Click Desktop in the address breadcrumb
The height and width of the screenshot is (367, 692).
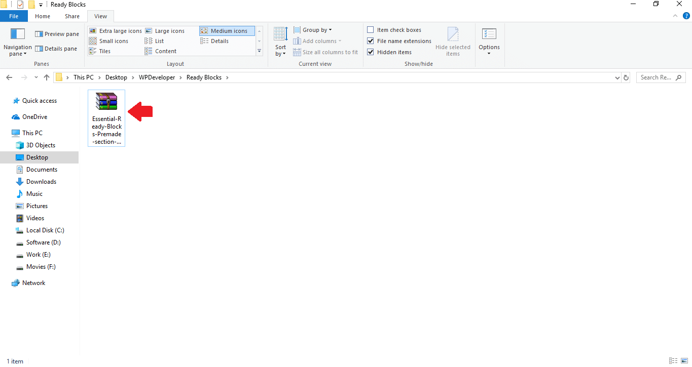[x=116, y=77]
